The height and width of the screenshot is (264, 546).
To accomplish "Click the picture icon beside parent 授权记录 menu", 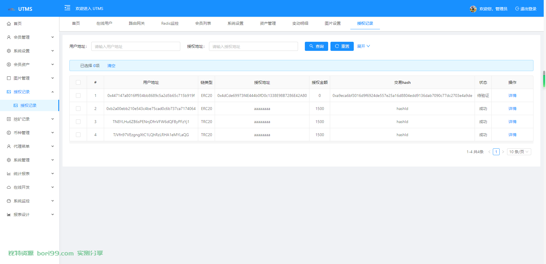I will pyautogui.click(x=9, y=92).
